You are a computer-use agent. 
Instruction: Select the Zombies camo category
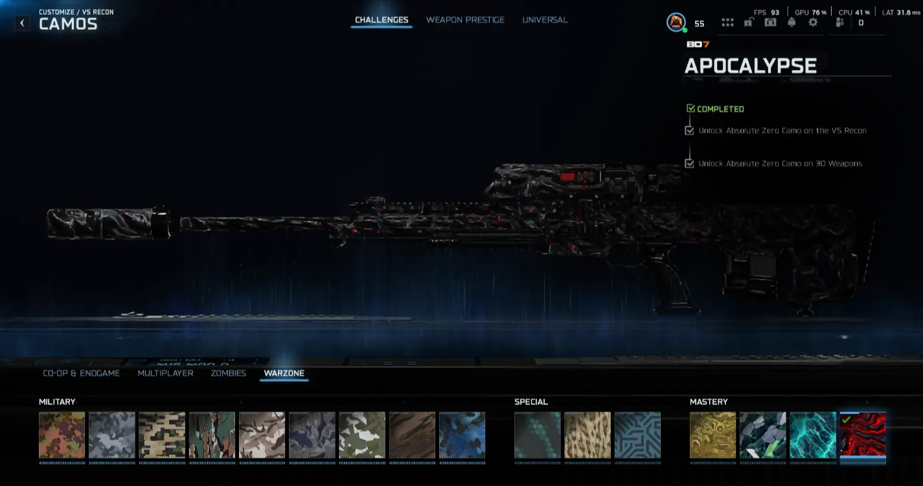[x=228, y=373]
